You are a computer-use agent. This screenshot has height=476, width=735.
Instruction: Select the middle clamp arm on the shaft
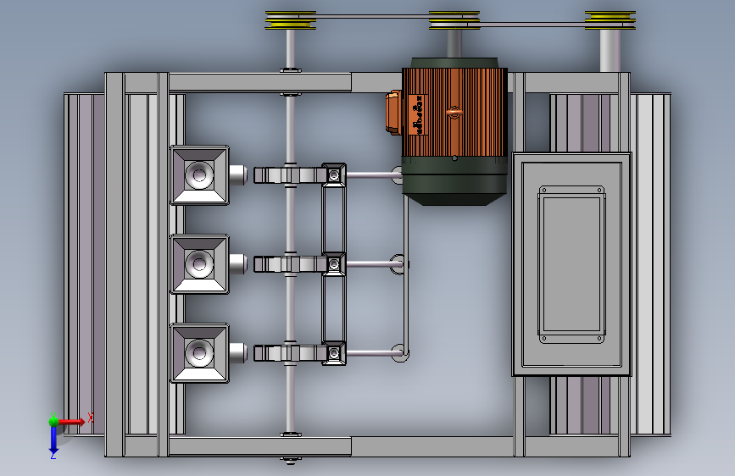pyautogui.click(x=290, y=263)
